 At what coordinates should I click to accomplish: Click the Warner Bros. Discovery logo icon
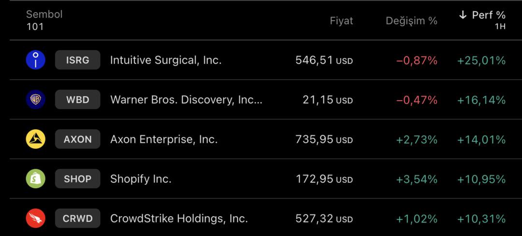click(x=35, y=100)
